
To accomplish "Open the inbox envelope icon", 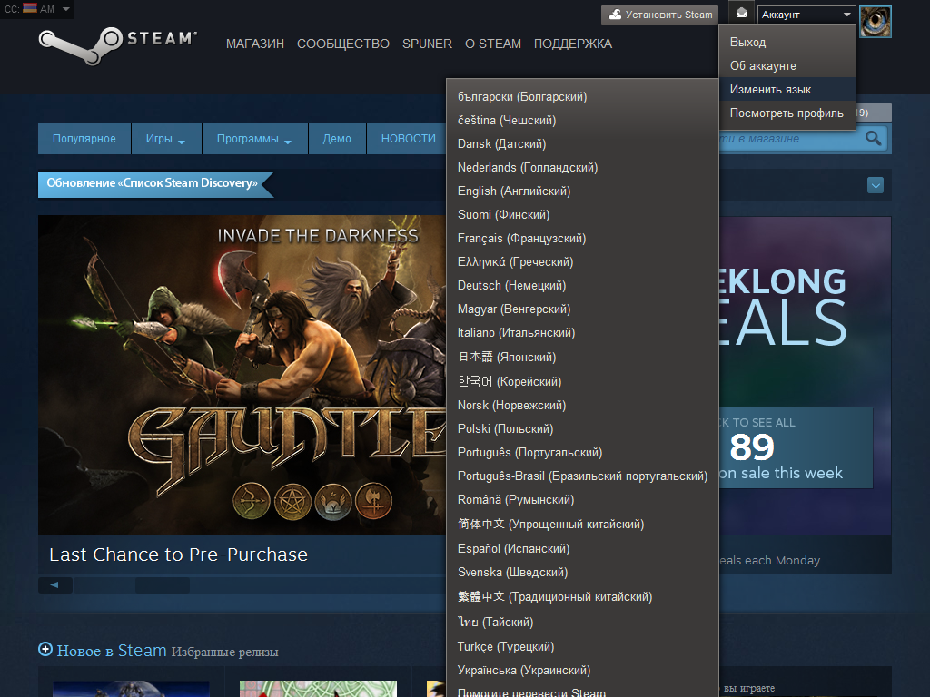I will click(742, 14).
